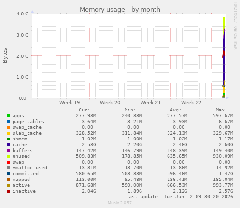This screenshot has height=208, width=240.
Task: Click the 'Max:' column header
Action: pyautogui.click(x=221, y=110)
